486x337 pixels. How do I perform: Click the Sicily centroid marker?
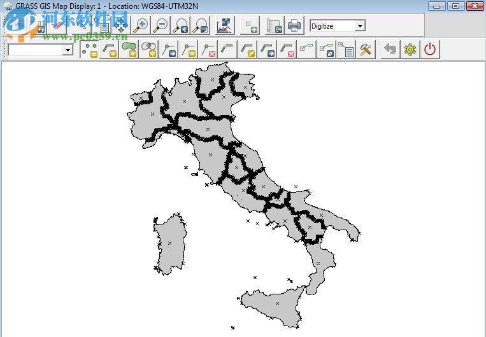click(277, 303)
